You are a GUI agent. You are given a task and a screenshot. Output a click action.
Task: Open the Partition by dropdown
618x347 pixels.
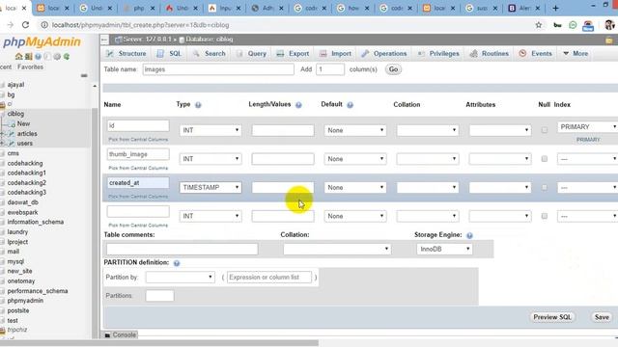pyautogui.click(x=181, y=278)
